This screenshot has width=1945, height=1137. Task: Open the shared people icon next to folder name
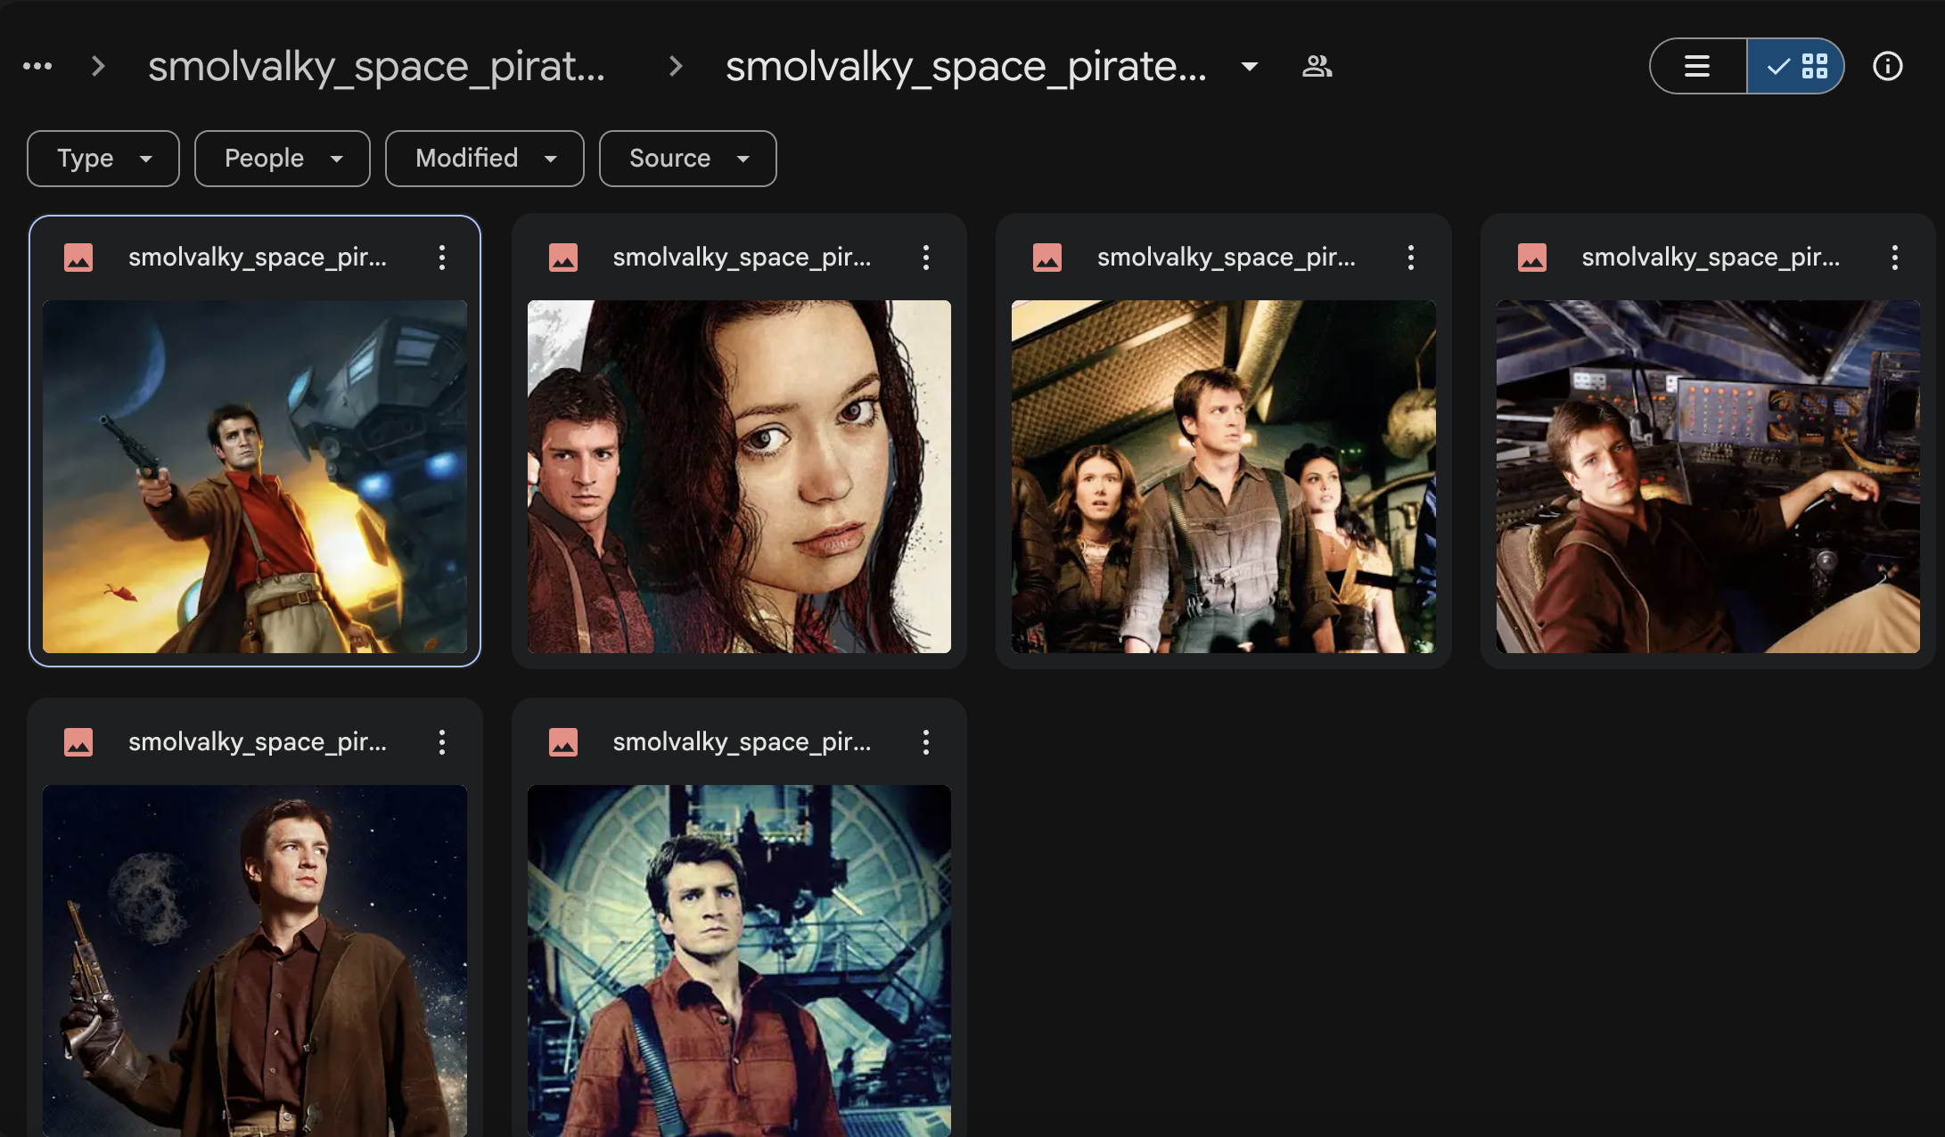pyautogui.click(x=1317, y=66)
